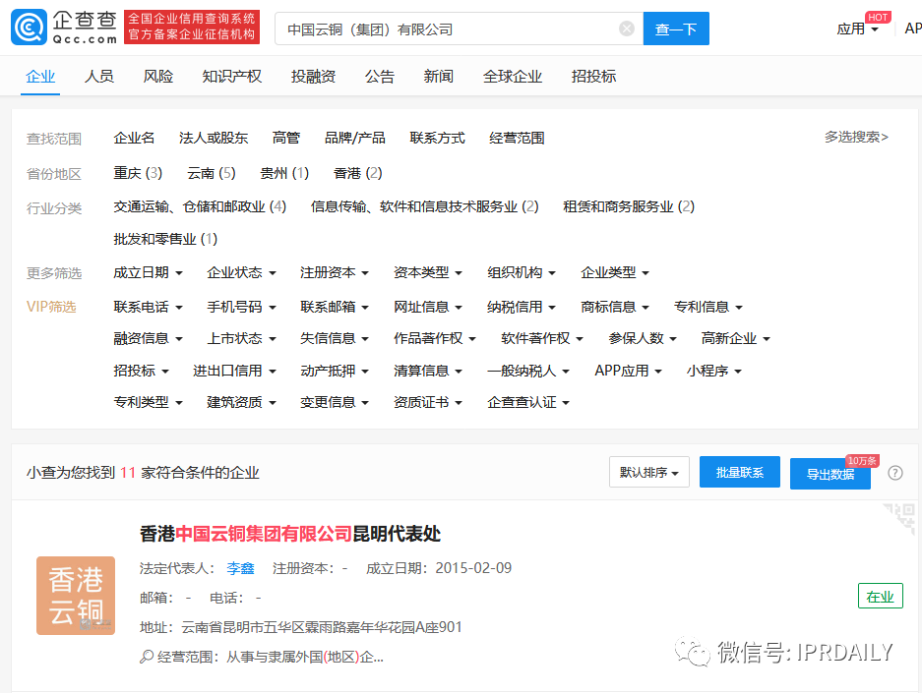Screen dimensions: 922x693
Task: Expand the 高新企业 filter dropdown
Action: tap(736, 338)
